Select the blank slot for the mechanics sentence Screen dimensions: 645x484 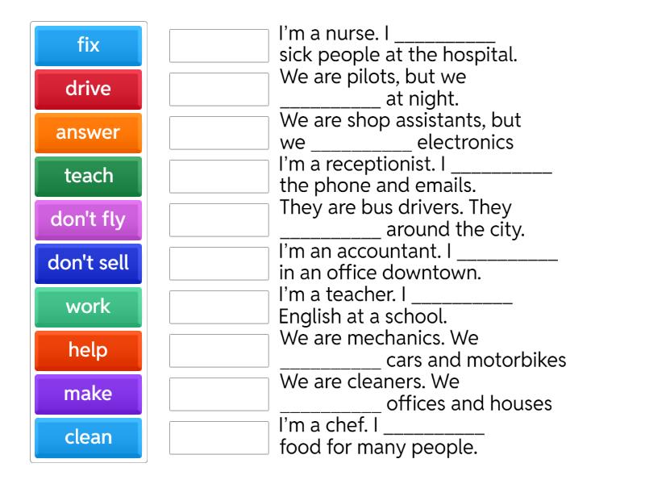218,351
